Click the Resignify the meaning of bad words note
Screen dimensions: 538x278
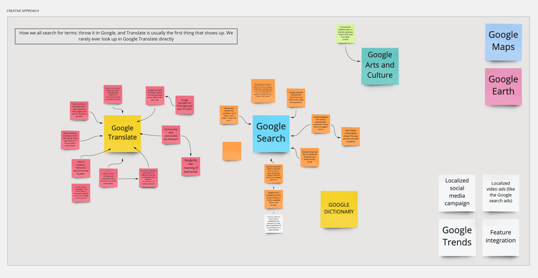(x=191, y=166)
